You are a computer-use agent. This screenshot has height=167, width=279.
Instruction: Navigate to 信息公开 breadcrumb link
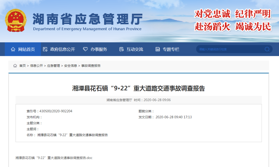pos(36,66)
